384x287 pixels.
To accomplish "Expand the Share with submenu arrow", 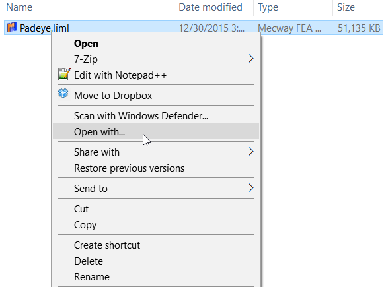I will pos(250,152).
